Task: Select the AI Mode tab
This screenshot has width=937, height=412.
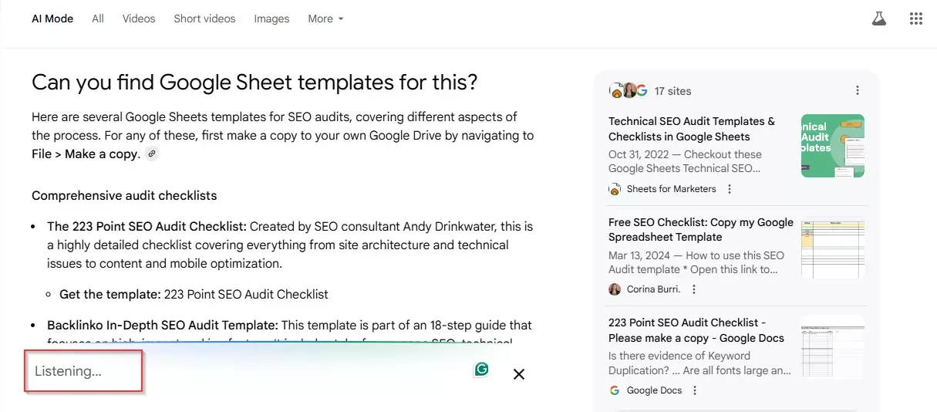Action: (52, 19)
